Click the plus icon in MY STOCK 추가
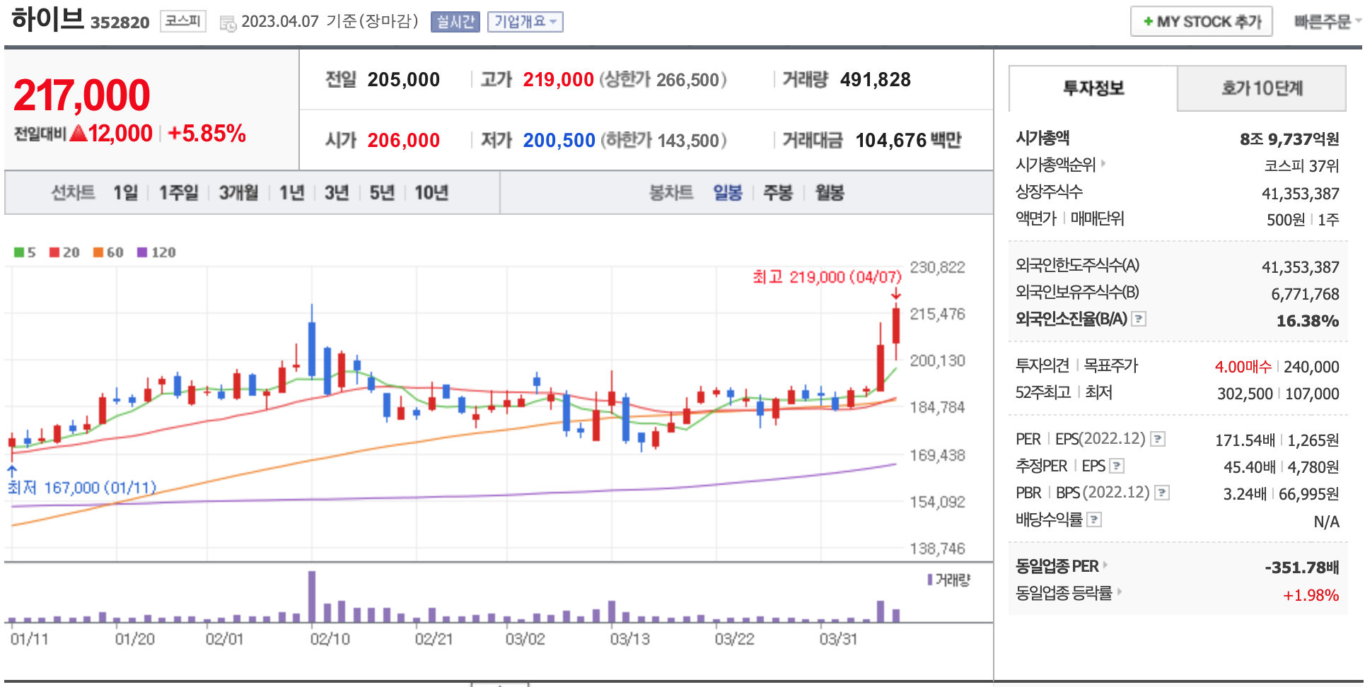The height and width of the screenshot is (687, 1365). tap(1148, 22)
